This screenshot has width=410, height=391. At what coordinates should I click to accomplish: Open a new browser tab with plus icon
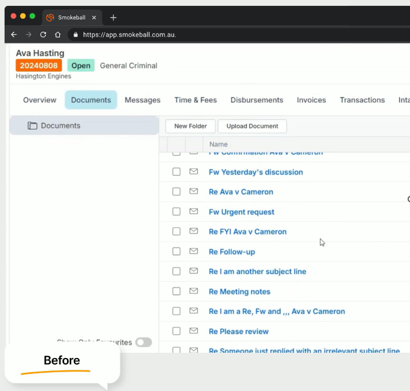pos(113,18)
